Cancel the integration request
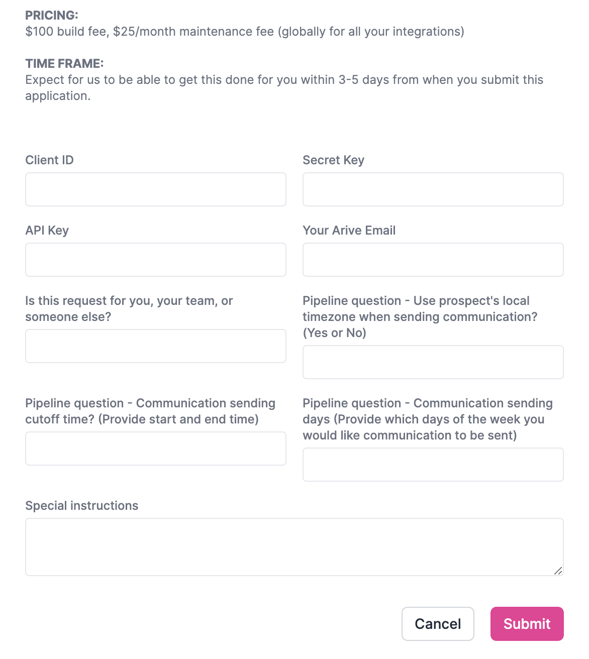The width and height of the screenshot is (589, 659). click(438, 624)
